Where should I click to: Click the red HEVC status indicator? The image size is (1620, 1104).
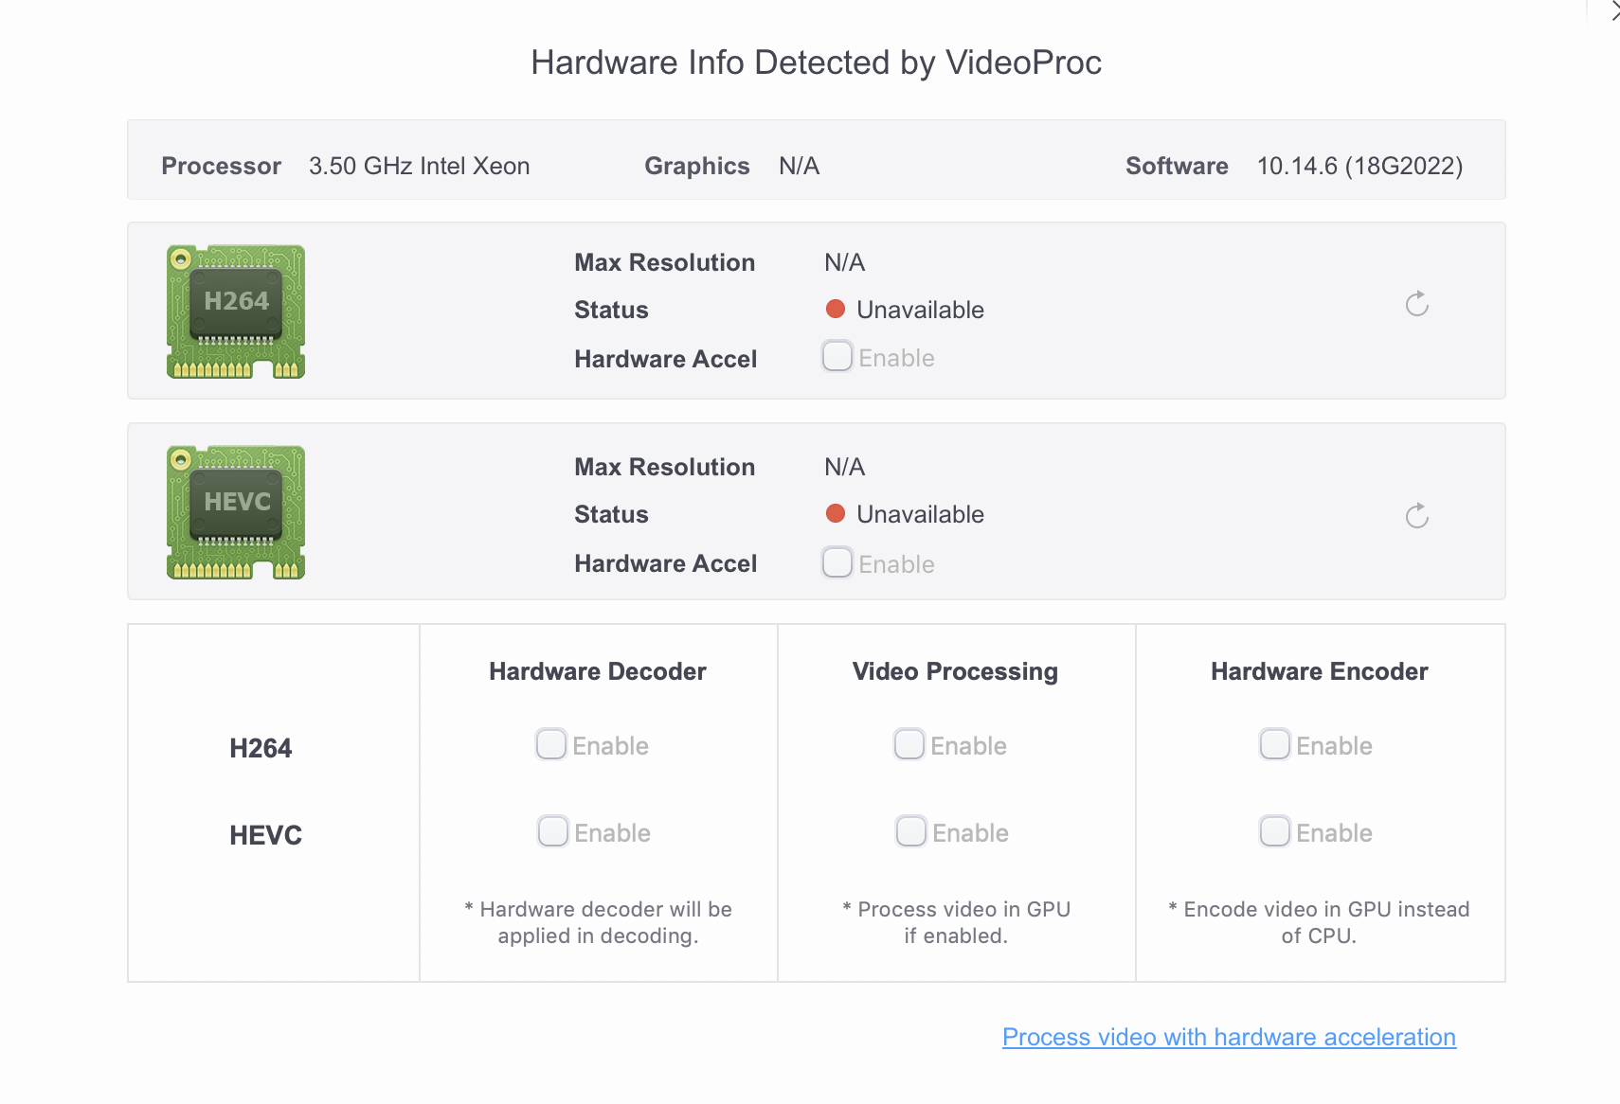point(836,513)
